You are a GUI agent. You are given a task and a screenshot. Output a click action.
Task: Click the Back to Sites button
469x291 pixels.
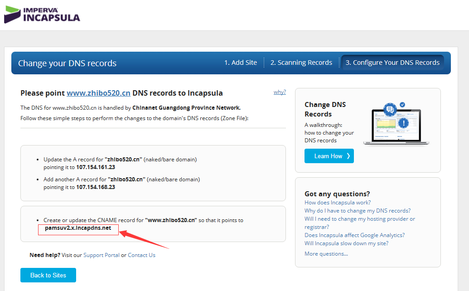tap(48, 275)
